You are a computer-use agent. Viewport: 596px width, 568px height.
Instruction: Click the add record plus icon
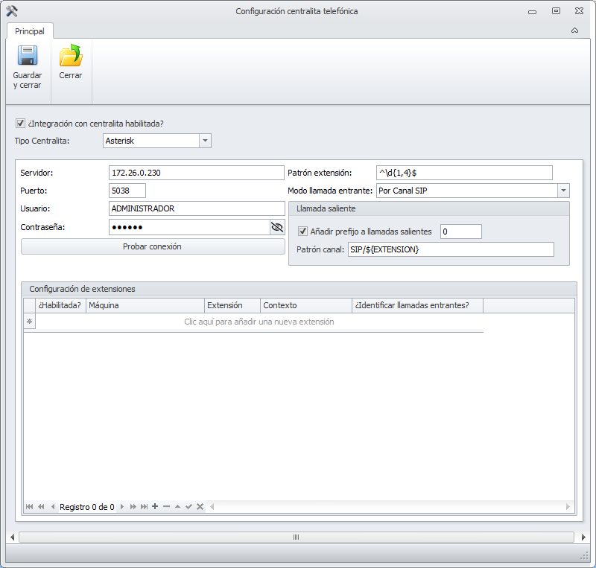[155, 507]
